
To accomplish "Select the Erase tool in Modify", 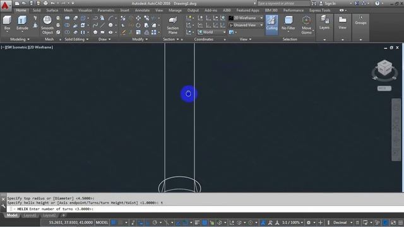I will click(x=124, y=32).
